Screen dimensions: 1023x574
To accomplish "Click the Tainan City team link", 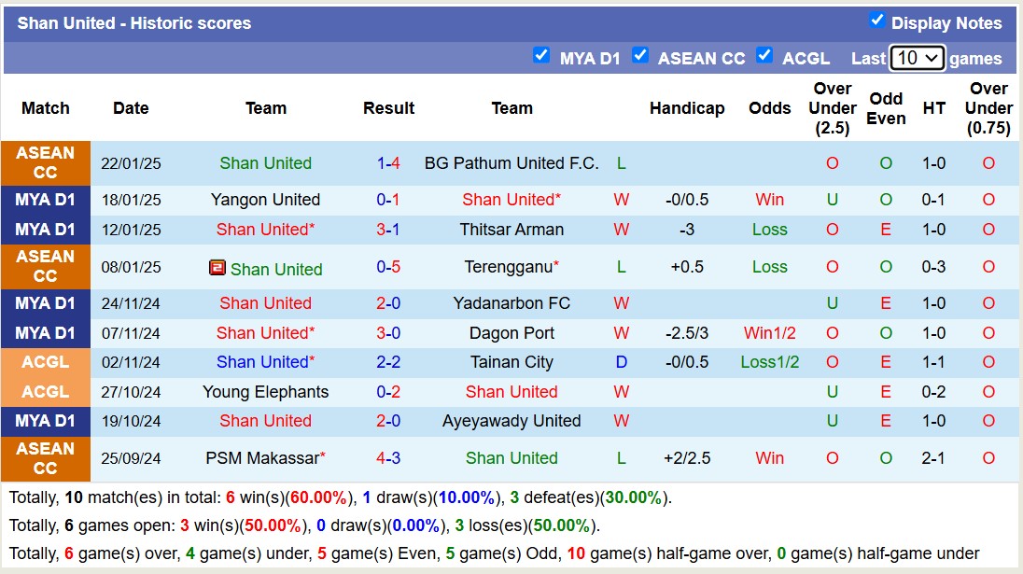I will [x=511, y=362].
